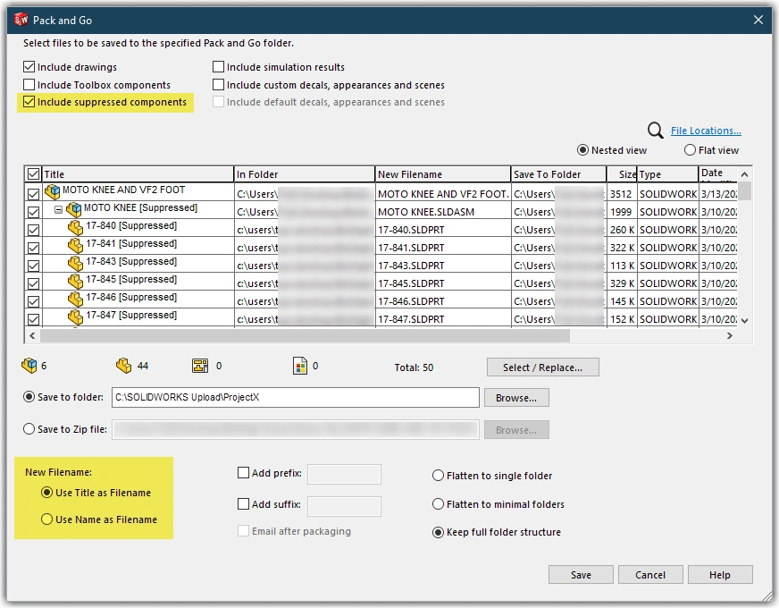Click the New Filename column header
Image resolution: width=779 pixels, height=608 pixels.
pos(443,174)
